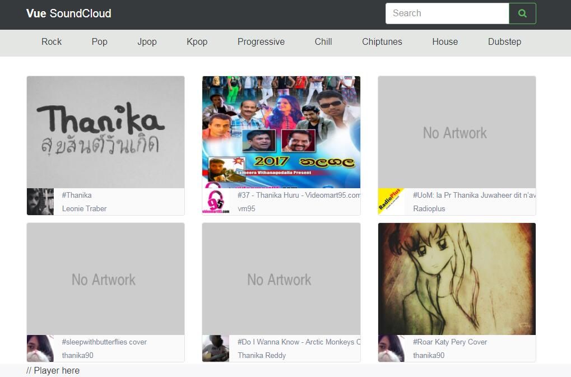The height and width of the screenshot is (377, 571).
Task: Click the #Do I Wanna Know track title
Action: pyautogui.click(x=299, y=342)
